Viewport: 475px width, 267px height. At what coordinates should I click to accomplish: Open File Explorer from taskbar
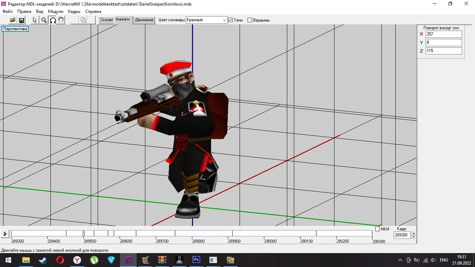point(26,260)
